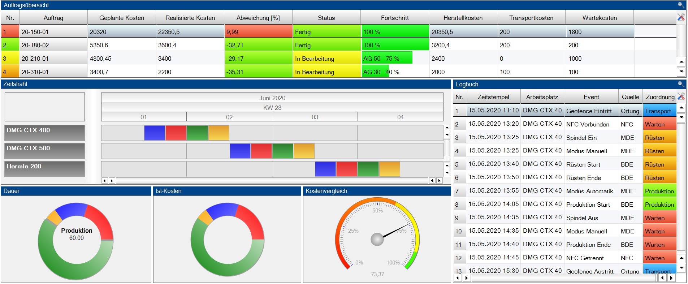Click the DMG CTX 500 machine button
The height and width of the screenshot is (284, 688).
click(x=45, y=151)
